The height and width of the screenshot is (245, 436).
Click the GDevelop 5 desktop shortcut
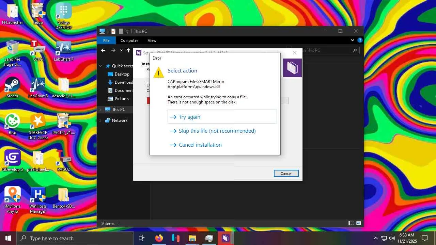13,161
